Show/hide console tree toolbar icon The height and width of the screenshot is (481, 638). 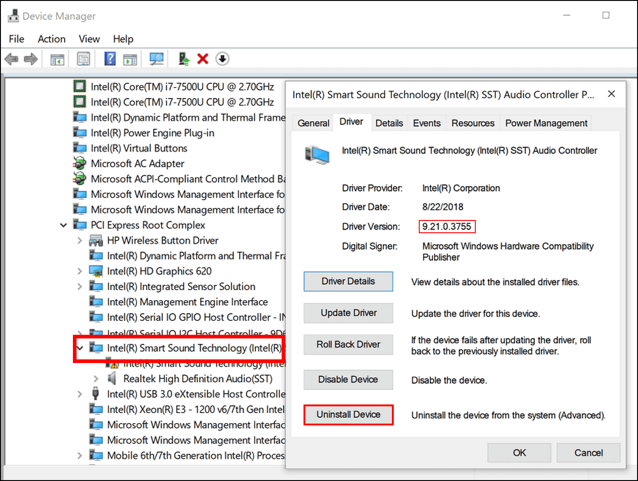[57, 59]
